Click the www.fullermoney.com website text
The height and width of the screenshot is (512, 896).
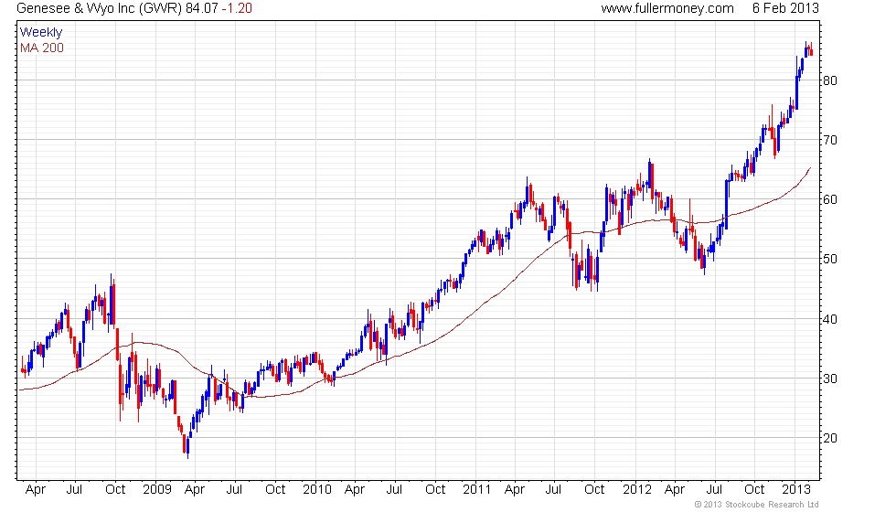pos(667,8)
